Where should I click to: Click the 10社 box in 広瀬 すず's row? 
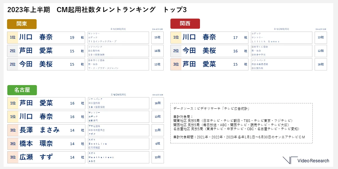[x=157, y=157]
